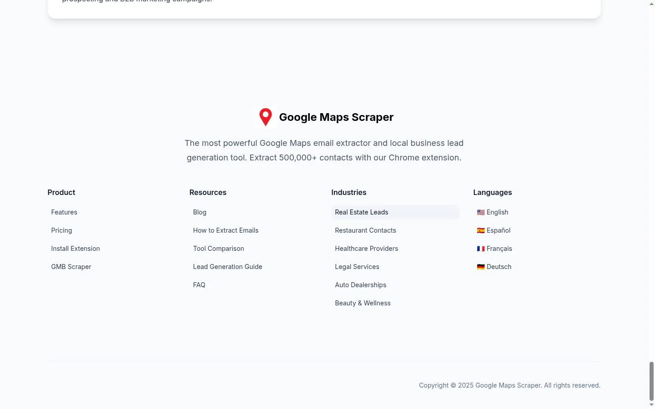
Task: Open the Beauty & Wellness link
Action: coord(363,303)
